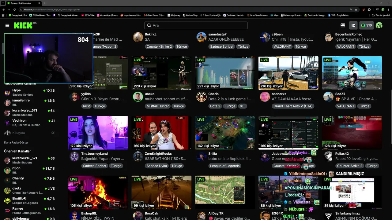The image size is (392, 220).
Task: Open SadZii streamer avatar
Action: [x=329, y=97]
